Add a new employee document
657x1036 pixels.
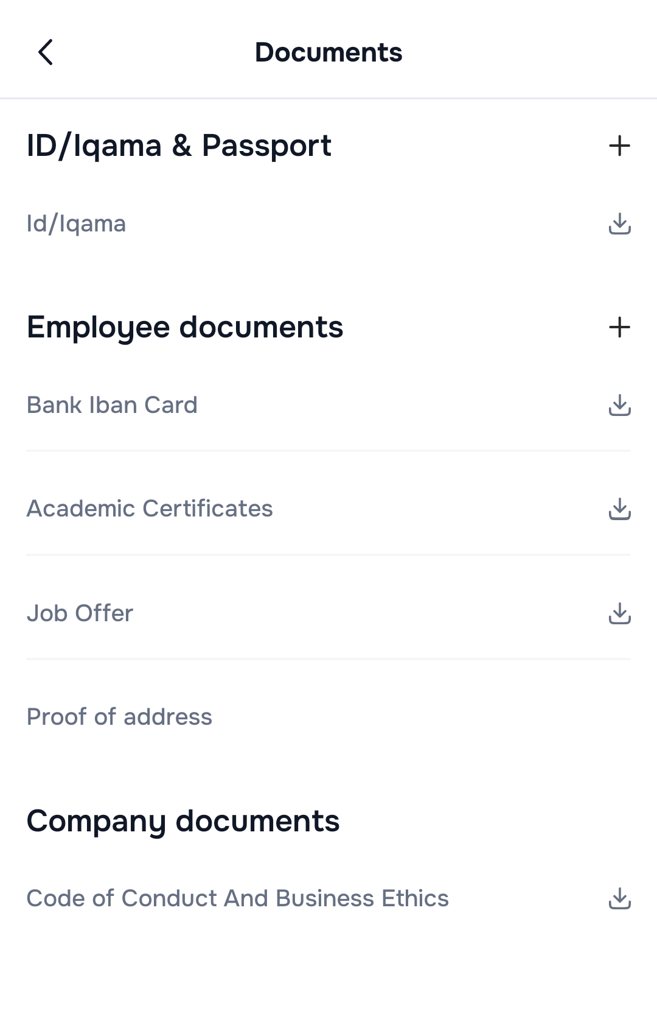point(619,328)
